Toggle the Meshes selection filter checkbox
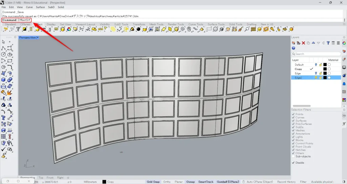The width and height of the screenshot is (347, 184). [293, 130]
